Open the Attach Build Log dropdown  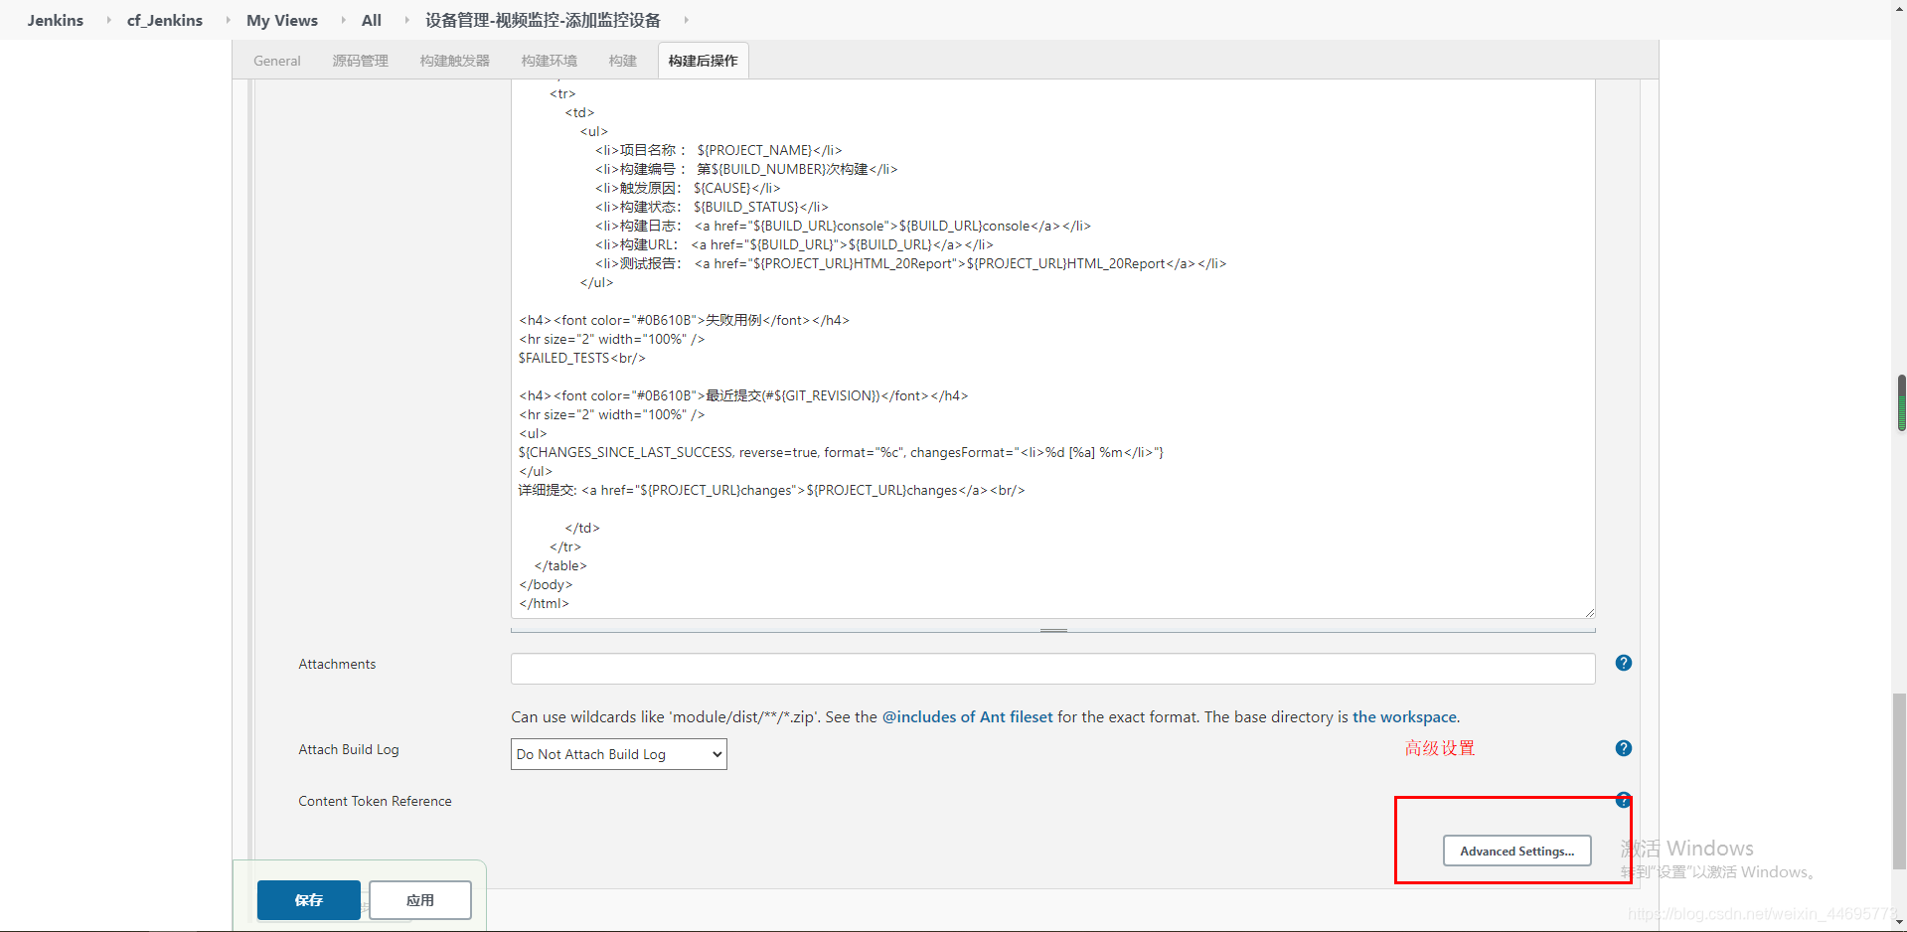pyautogui.click(x=619, y=754)
